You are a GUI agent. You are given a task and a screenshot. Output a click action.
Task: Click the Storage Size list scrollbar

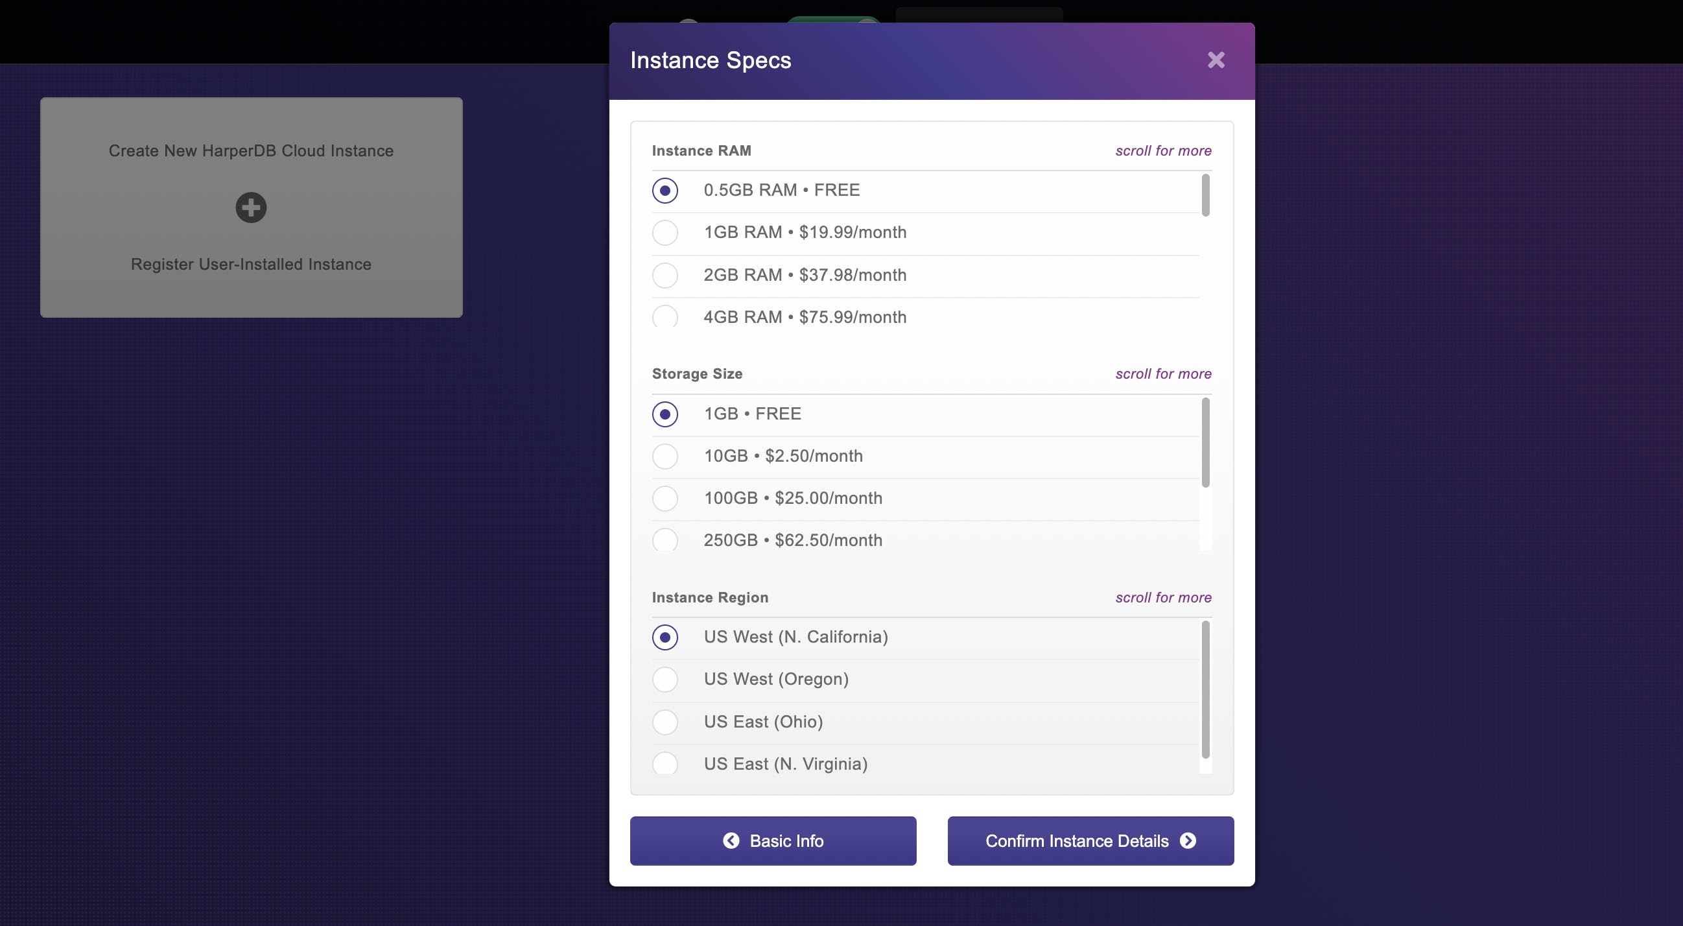[1205, 442]
